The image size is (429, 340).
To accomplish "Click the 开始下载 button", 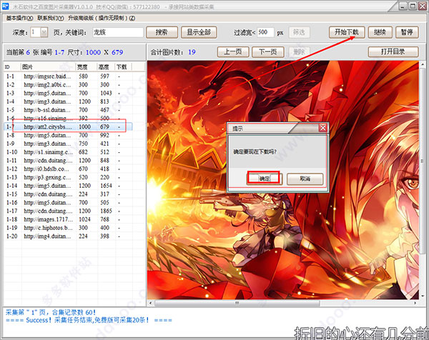I will click(x=347, y=32).
